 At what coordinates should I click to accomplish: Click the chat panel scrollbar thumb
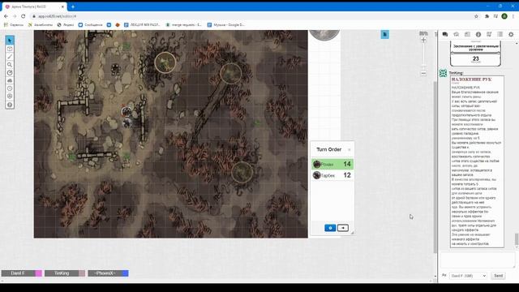(x=517, y=240)
